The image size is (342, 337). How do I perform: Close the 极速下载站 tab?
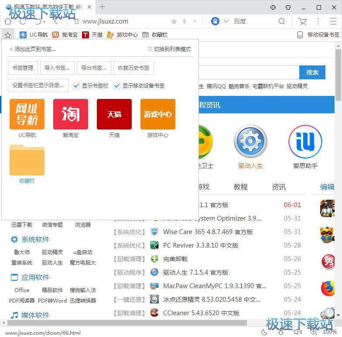pos(89,7)
